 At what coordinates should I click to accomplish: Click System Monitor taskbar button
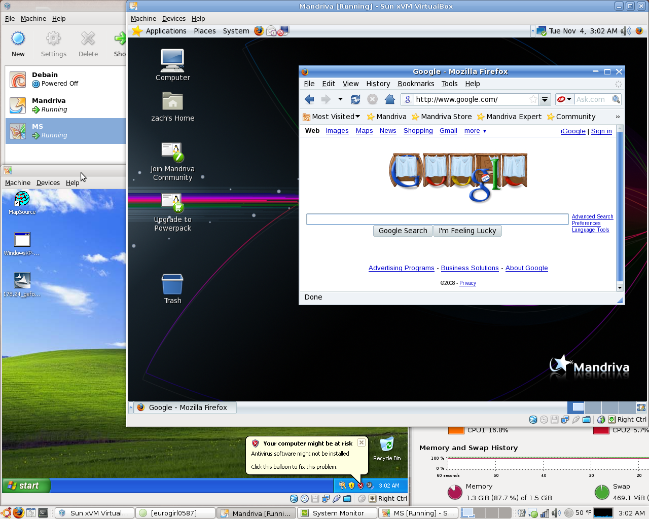(x=338, y=513)
